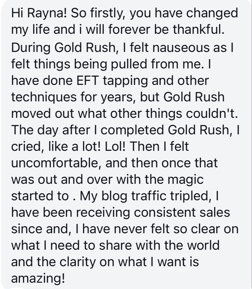The image size is (252, 289).
Task: Tap the phrase "consistent sales"
Action: [182, 212]
